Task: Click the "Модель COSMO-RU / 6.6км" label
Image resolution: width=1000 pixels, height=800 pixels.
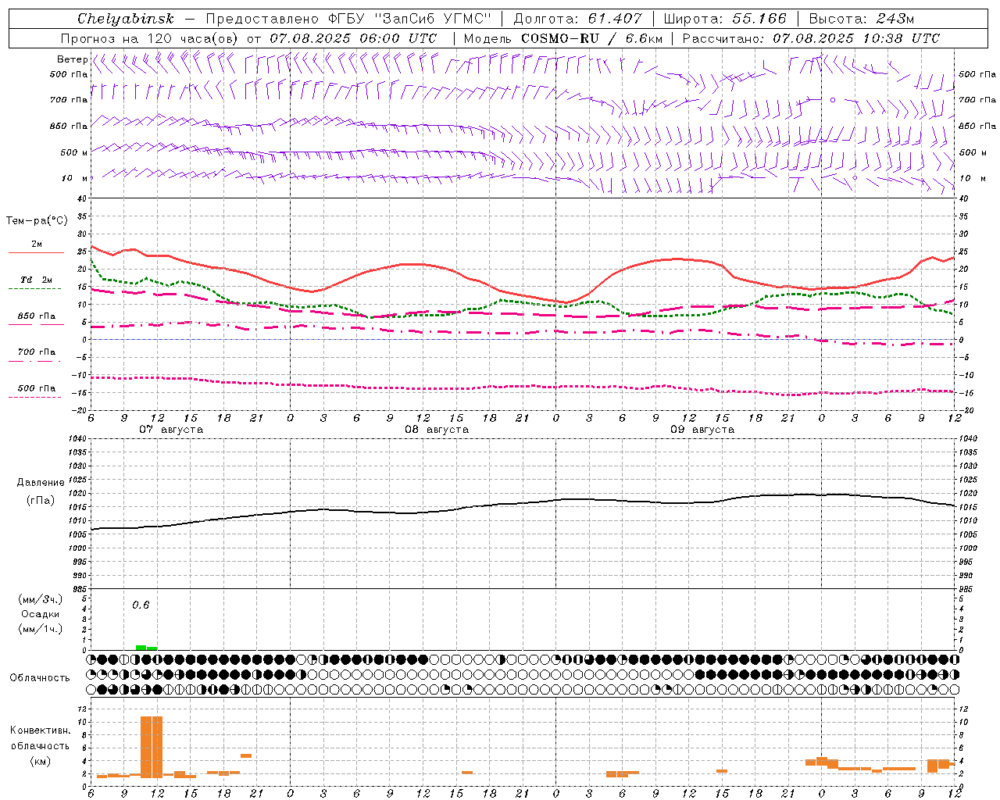Action: (x=563, y=38)
